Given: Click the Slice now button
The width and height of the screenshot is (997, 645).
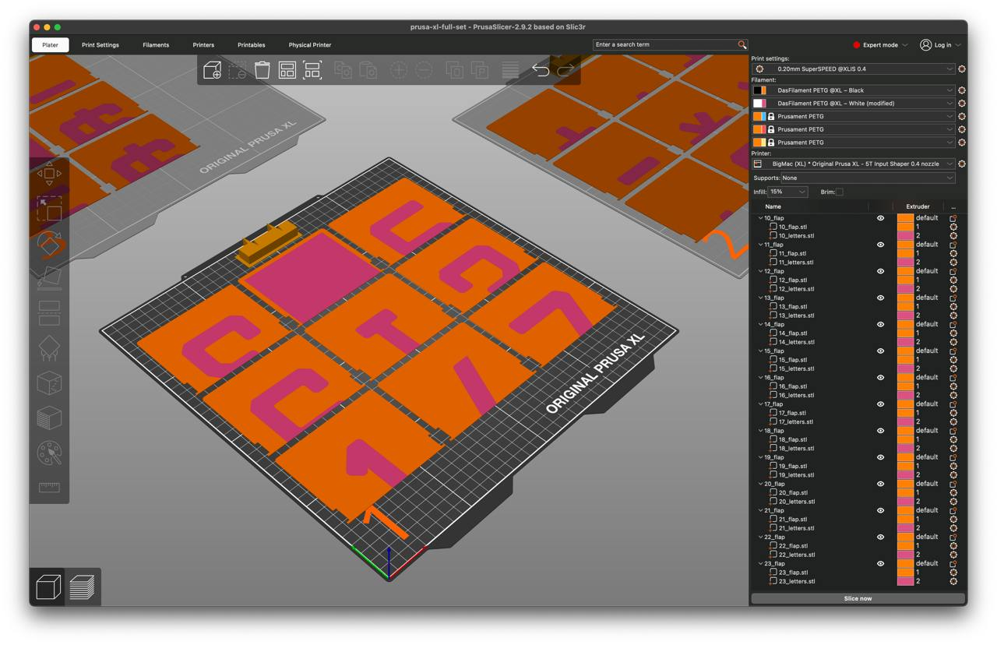Looking at the screenshot, I should (x=858, y=598).
